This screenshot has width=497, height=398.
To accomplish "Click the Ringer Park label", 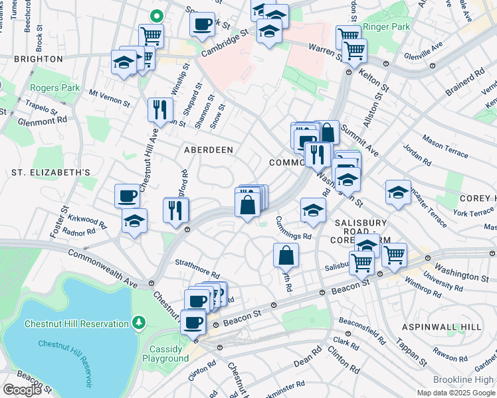I will click(386, 27).
